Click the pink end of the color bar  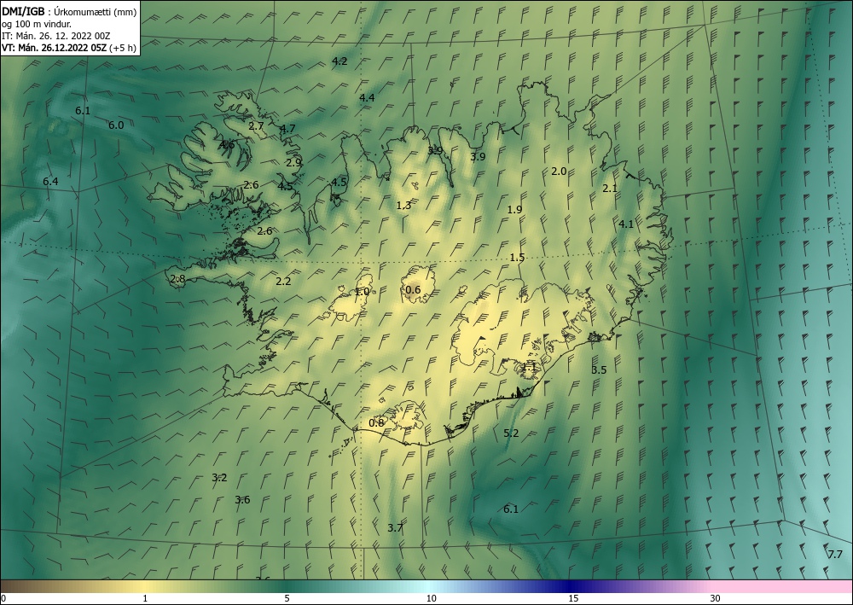tap(783, 586)
